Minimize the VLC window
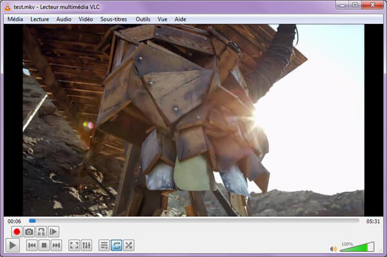 pyautogui.click(x=342, y=5)
